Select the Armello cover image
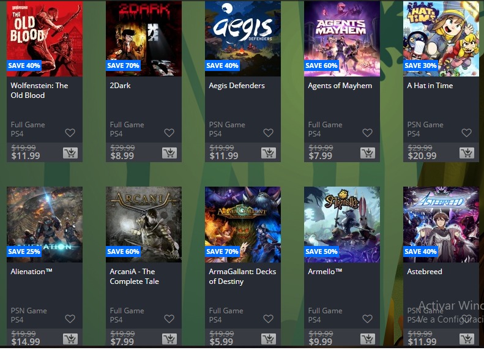Viewport: 484px width, 350px height. tap(342, 225)
